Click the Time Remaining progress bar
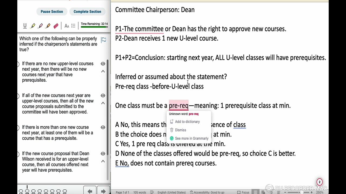Viewport: 346px width, 194px height. click(x=94, y=27)
